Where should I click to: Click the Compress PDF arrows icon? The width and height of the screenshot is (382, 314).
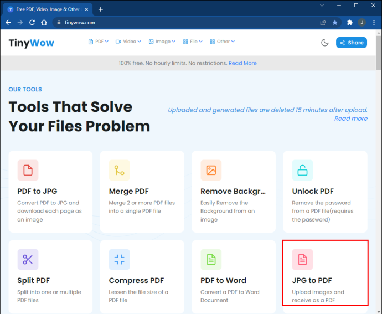tap(120, 259)
